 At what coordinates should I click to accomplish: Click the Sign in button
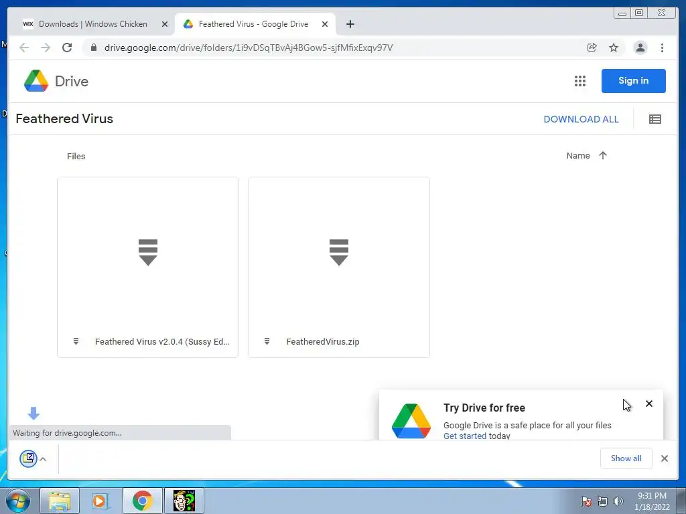tap(634, 81)
